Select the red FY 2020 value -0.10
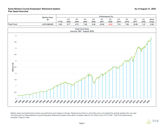This screenshot has height=126, width=164. 110,24
